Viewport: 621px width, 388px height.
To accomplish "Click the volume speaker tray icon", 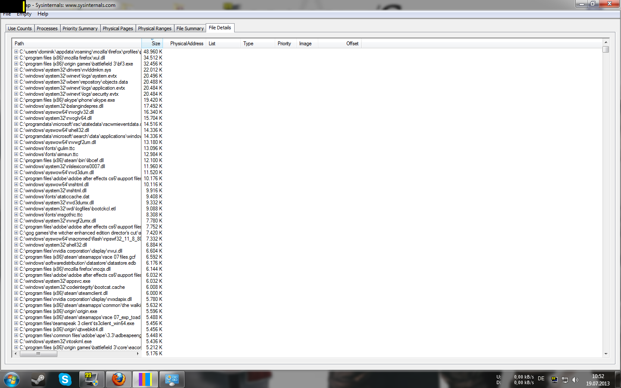I will 575,380.
